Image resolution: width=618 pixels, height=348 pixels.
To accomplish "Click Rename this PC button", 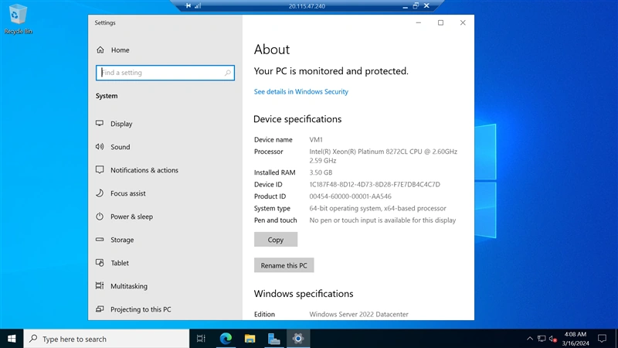I will click(284, 265).
